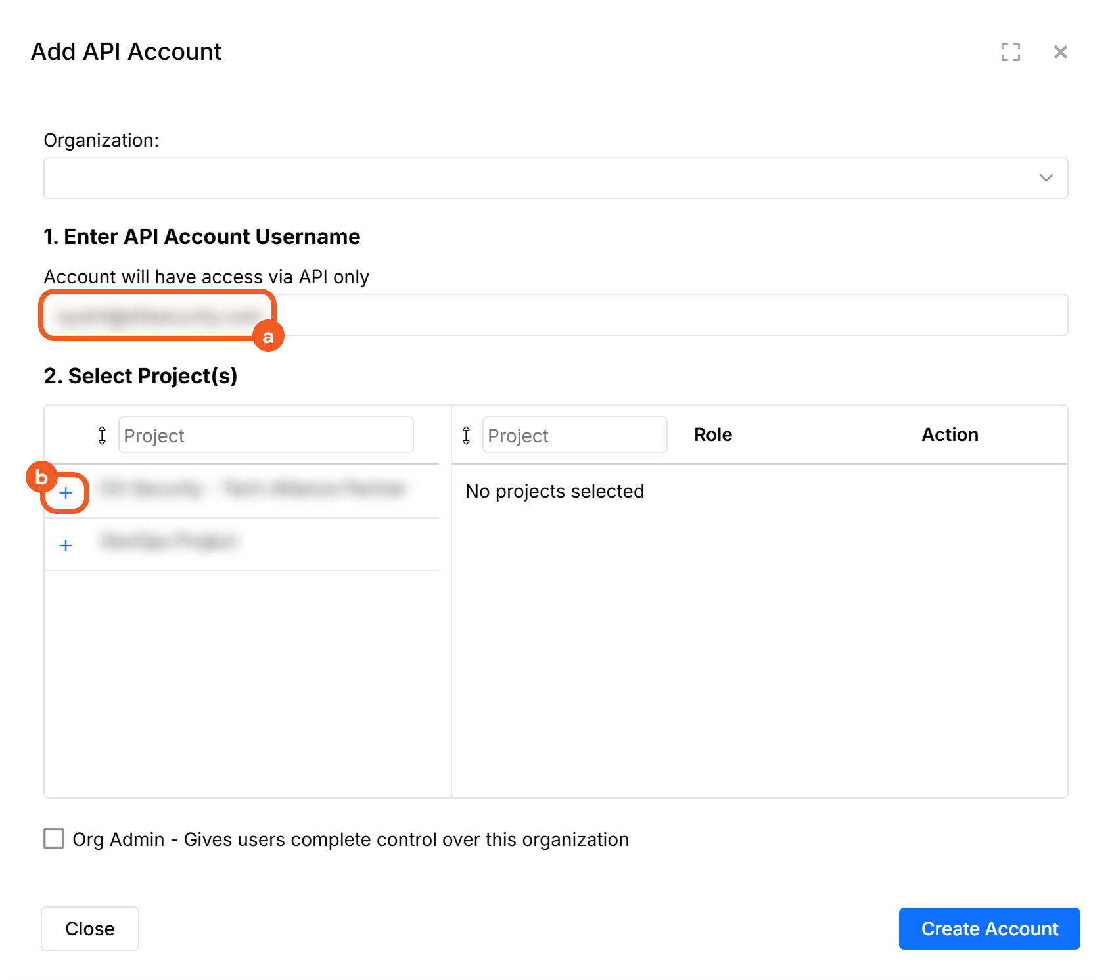Sort available projects list via sort icon

102,435
